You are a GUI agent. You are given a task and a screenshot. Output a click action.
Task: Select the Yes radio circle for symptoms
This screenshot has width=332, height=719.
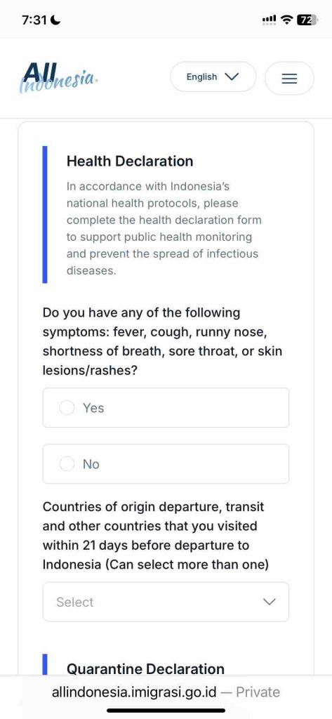pyautogui.click(x=67, y=408)
